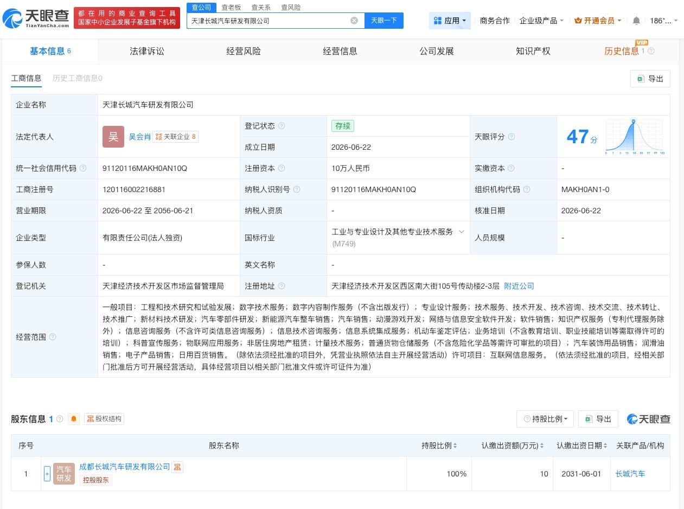Select the 查风险 search tab
Viewport: 684px width, 509px height.
[291, 8]
